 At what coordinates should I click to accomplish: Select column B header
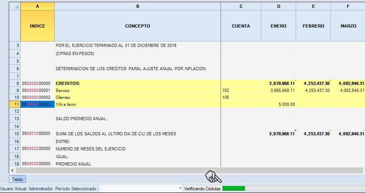point(137,6)
